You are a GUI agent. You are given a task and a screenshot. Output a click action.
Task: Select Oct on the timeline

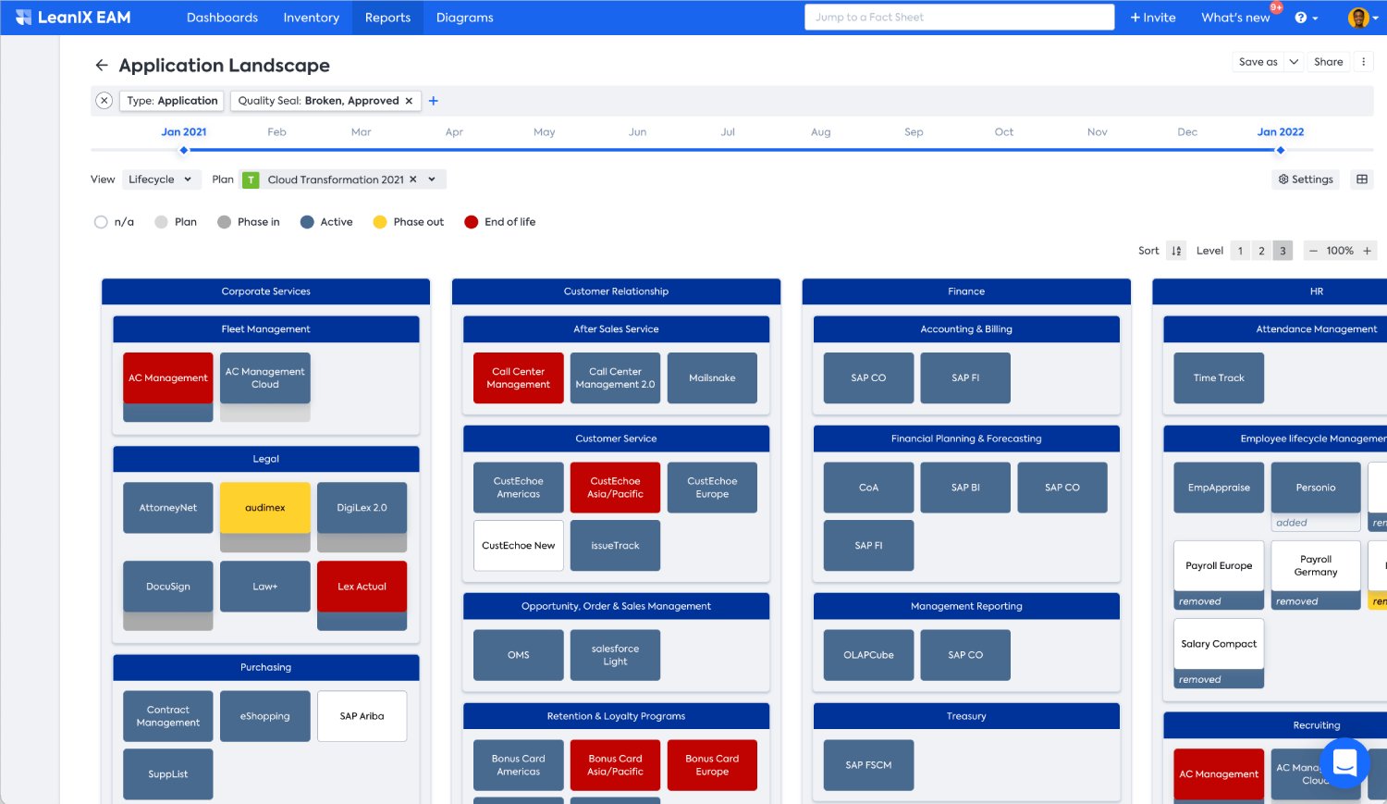(1003, 132)
